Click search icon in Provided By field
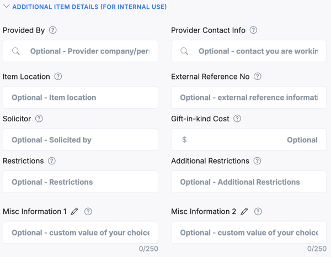331x257 pixels. coord(16,51)
